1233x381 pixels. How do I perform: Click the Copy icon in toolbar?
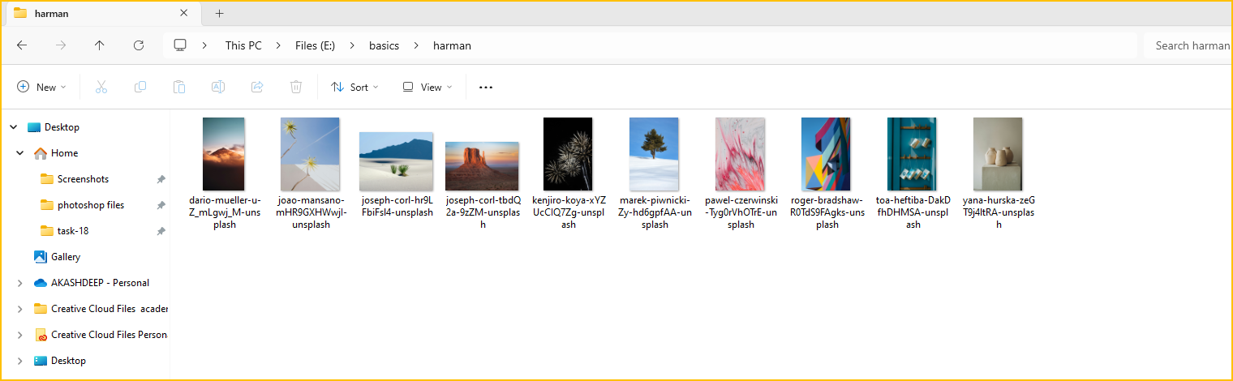point(140,87)
